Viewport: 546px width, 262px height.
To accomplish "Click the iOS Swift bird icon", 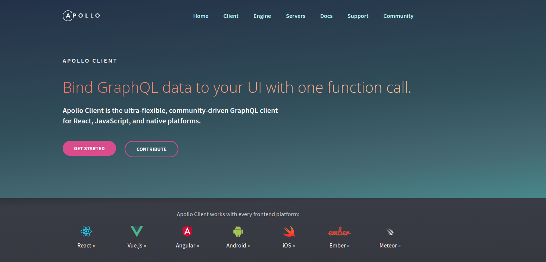I will point(289,231).
